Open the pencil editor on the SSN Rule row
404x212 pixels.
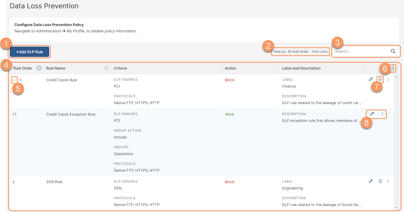pyautogui.click(x=371, y=181)
